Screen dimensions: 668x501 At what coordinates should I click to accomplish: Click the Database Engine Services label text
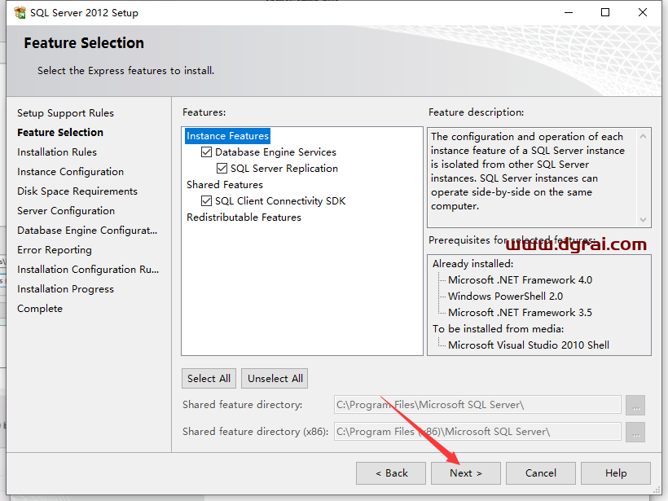[275, 152]
